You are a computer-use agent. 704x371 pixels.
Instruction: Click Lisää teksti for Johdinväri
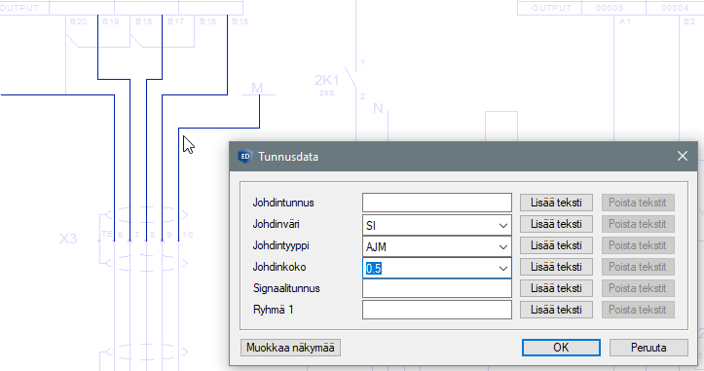[556, 224]
